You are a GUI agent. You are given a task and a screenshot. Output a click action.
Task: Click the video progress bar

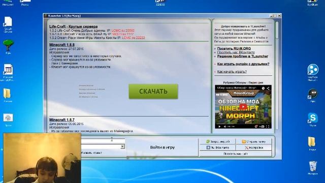pyautogui.click(x=243, y=124)
